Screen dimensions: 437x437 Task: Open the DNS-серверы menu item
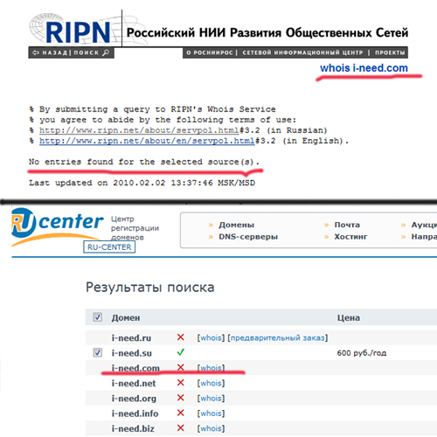(248, 237)
